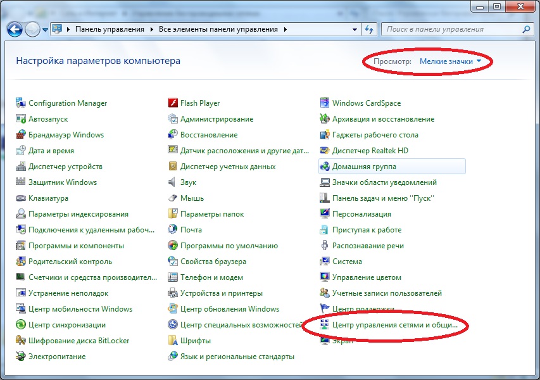The width and height of the screenshot is (540, 380).
Task: Open the Клавиатура keyboard icon
Action: point(21,198)
